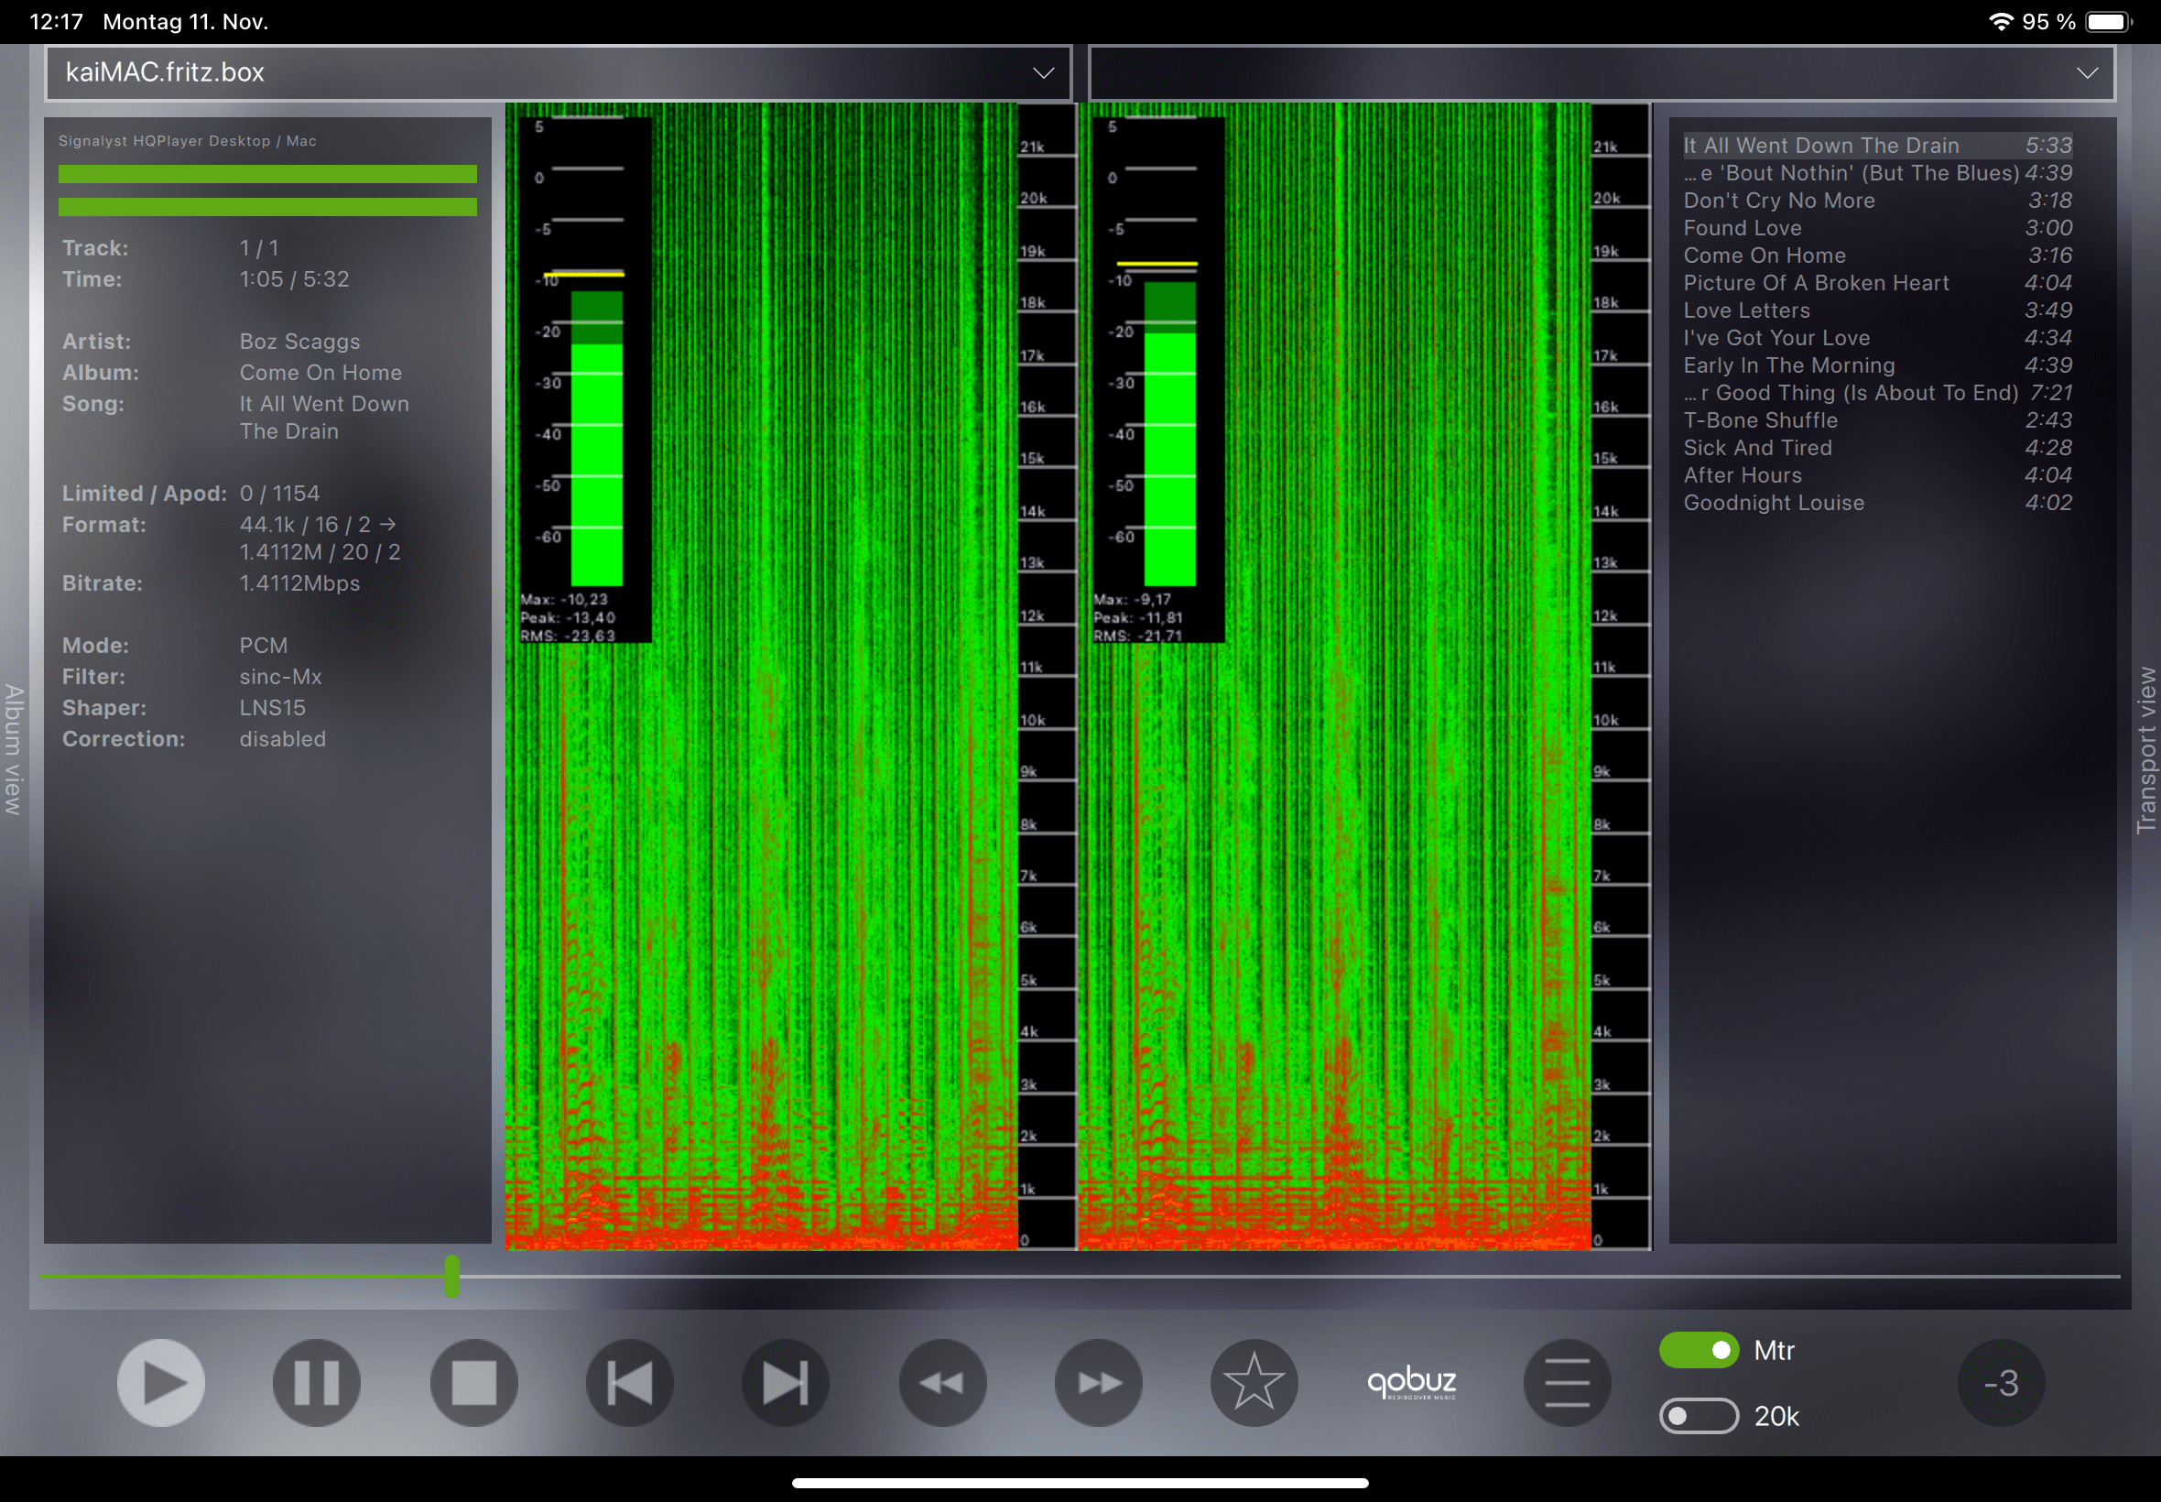The width and height of the screenshot is (2161, 1502).
Task: Stop playback with the Stop button
Action: click(474, 1382)
